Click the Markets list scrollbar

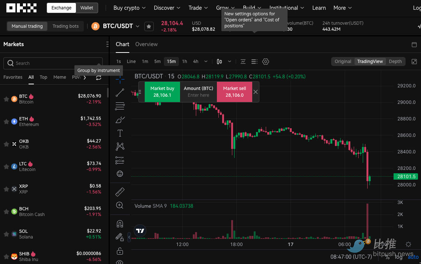pyautogui.click(x=108, y=92)
